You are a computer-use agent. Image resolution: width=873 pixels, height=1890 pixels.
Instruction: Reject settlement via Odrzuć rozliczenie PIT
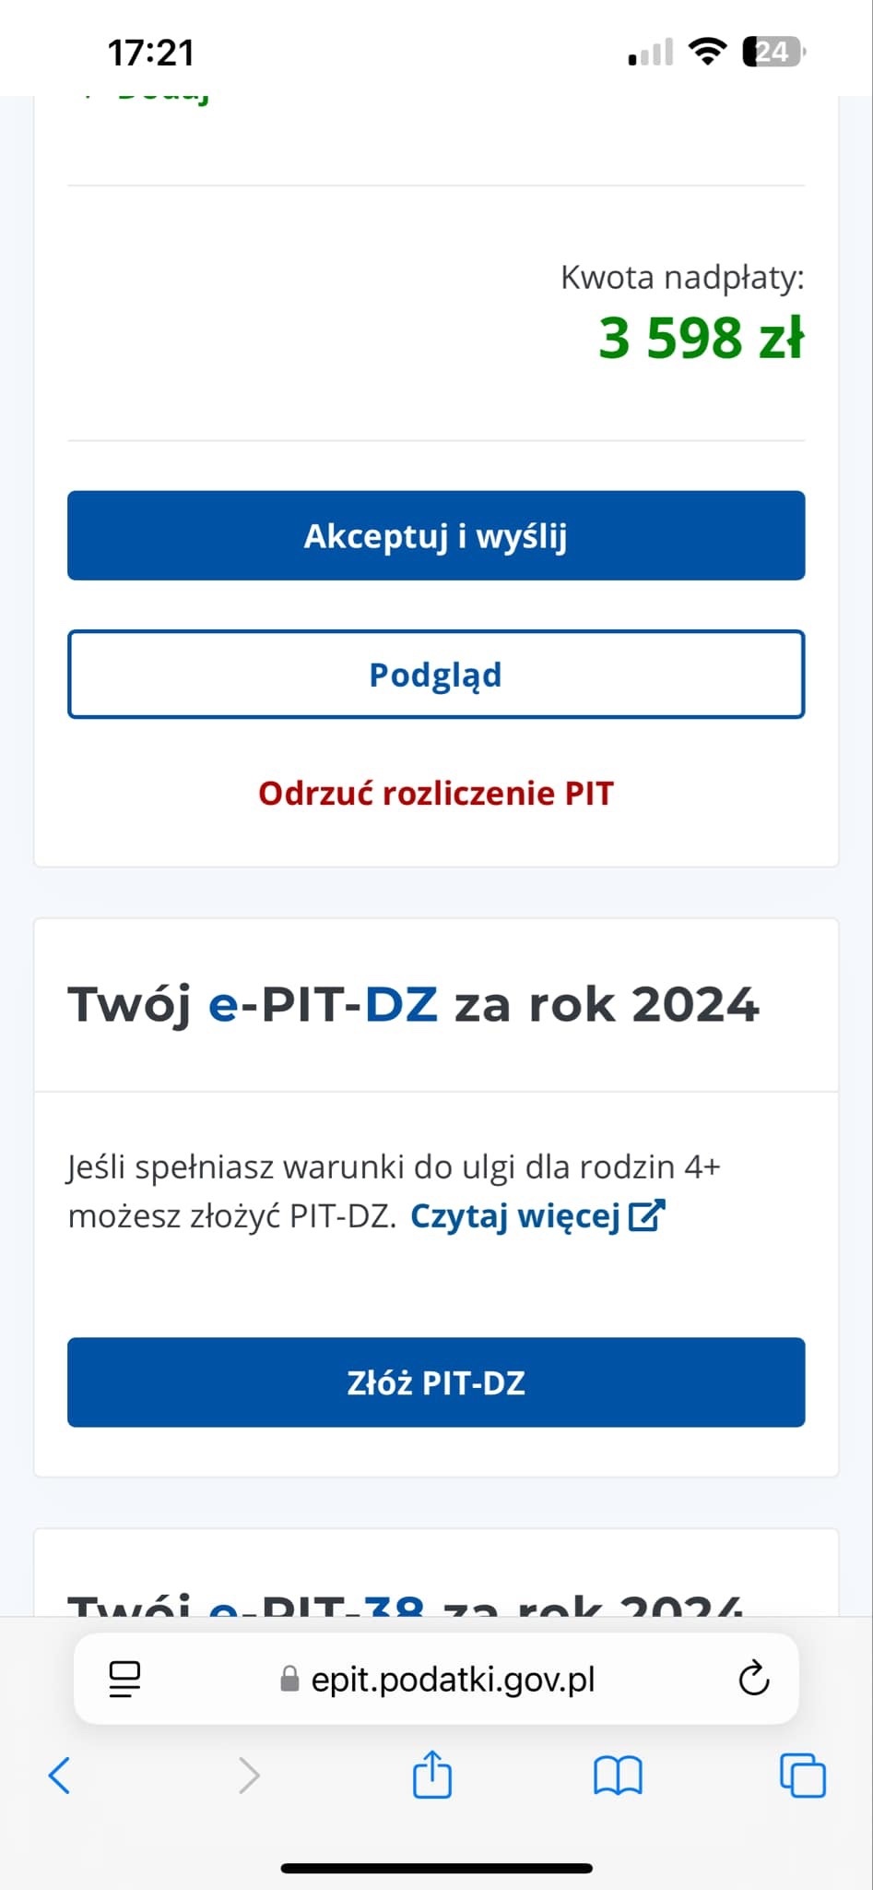436,794
